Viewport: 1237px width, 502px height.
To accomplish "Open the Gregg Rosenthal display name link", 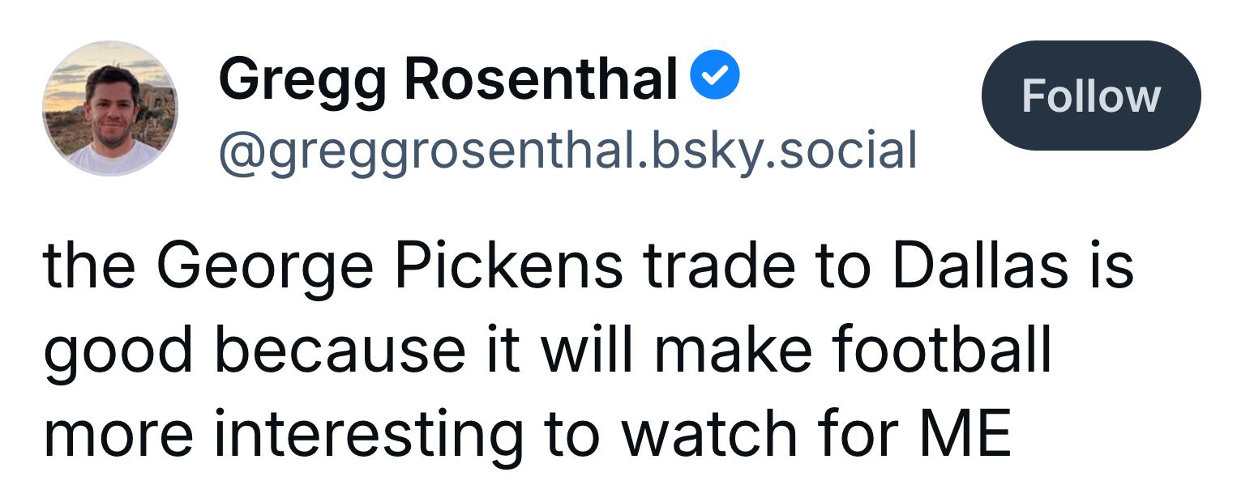I will [448, 79].
